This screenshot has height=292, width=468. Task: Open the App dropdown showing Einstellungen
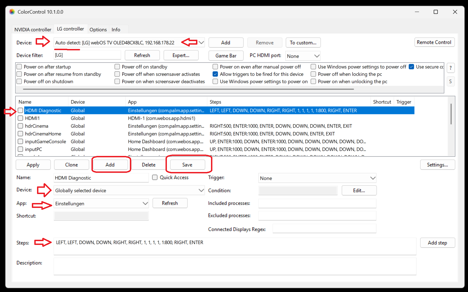101,204
